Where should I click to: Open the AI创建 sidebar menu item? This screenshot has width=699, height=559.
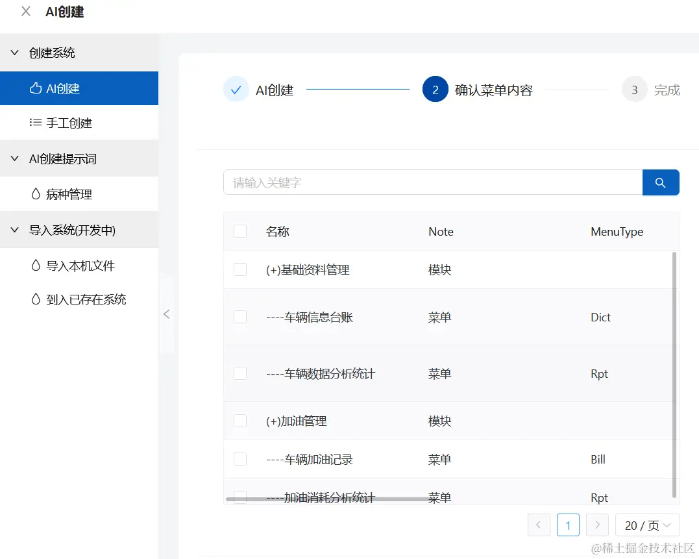[79, 88]
